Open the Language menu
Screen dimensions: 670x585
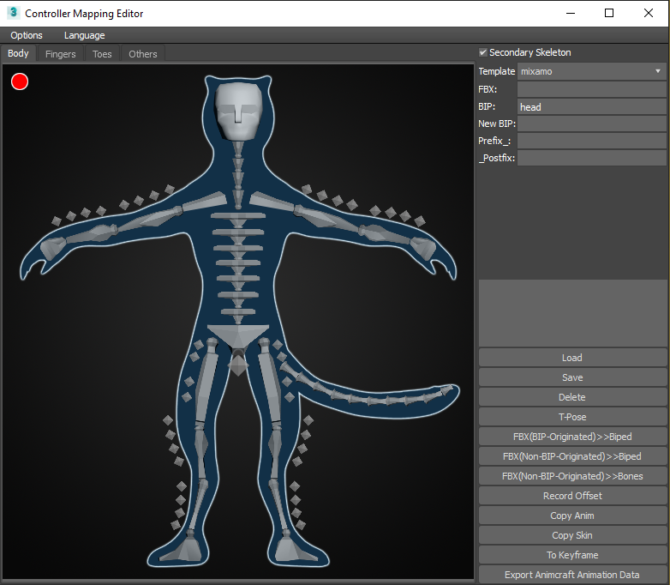coord(84,35)
